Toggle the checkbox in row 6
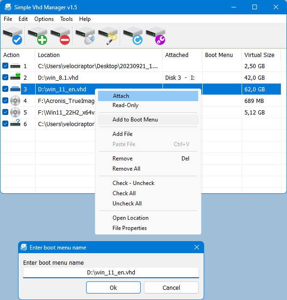Image resolution: width=287 pixels, height=300 pixels. [5, 124]
